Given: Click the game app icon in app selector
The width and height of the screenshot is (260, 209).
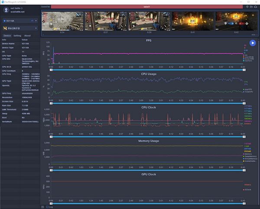Looking at the screenshot, I should point(5,28).
